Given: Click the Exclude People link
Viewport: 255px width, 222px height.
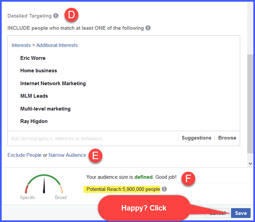Looking at the screenshot, I should click(24, 155).
